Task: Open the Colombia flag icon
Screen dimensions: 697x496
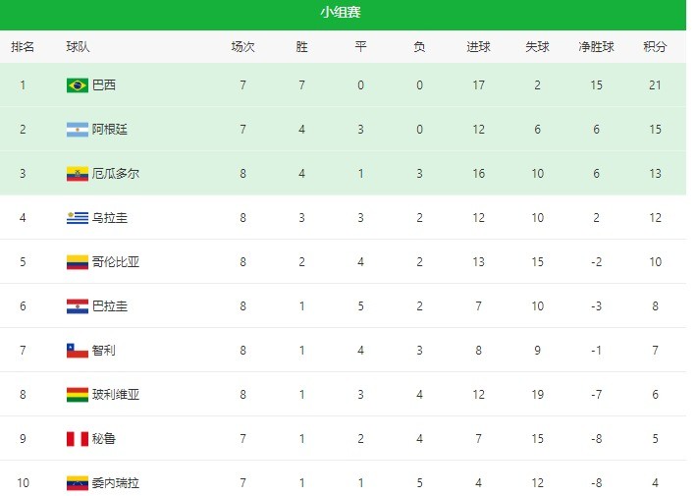Action: click(x=78, y=262)
